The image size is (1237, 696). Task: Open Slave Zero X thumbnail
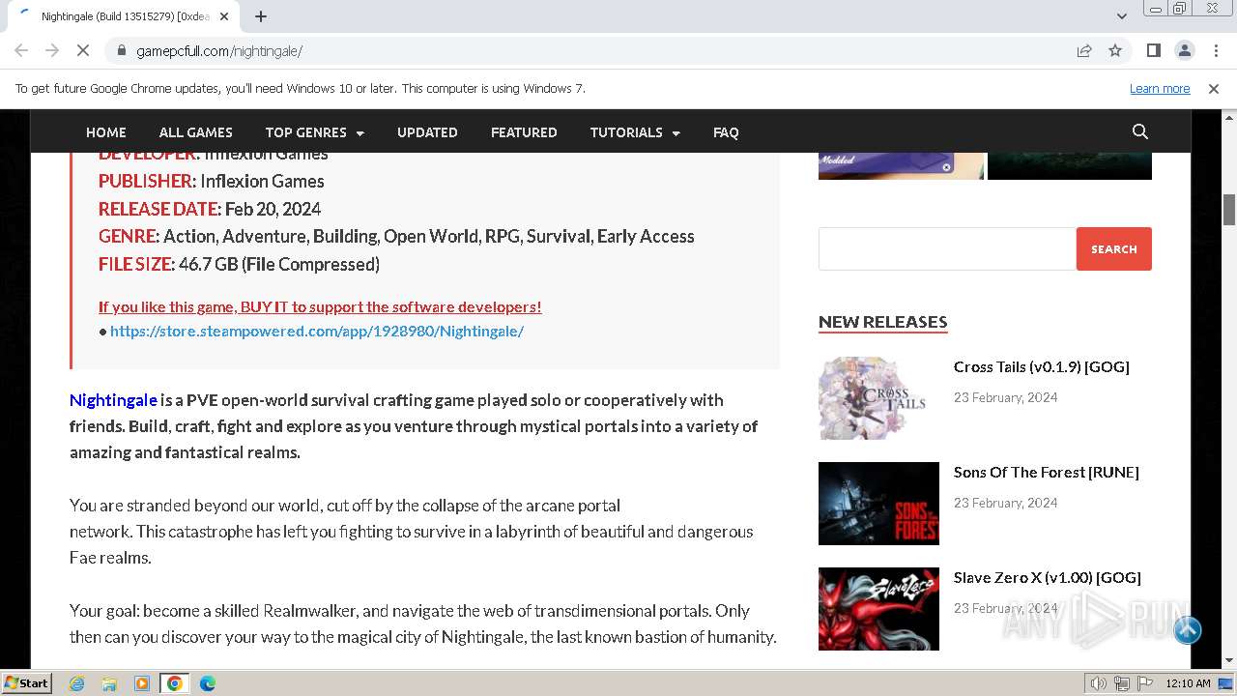878,608
